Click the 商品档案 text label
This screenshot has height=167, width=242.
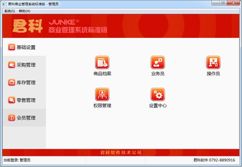[x=102, y=74]
